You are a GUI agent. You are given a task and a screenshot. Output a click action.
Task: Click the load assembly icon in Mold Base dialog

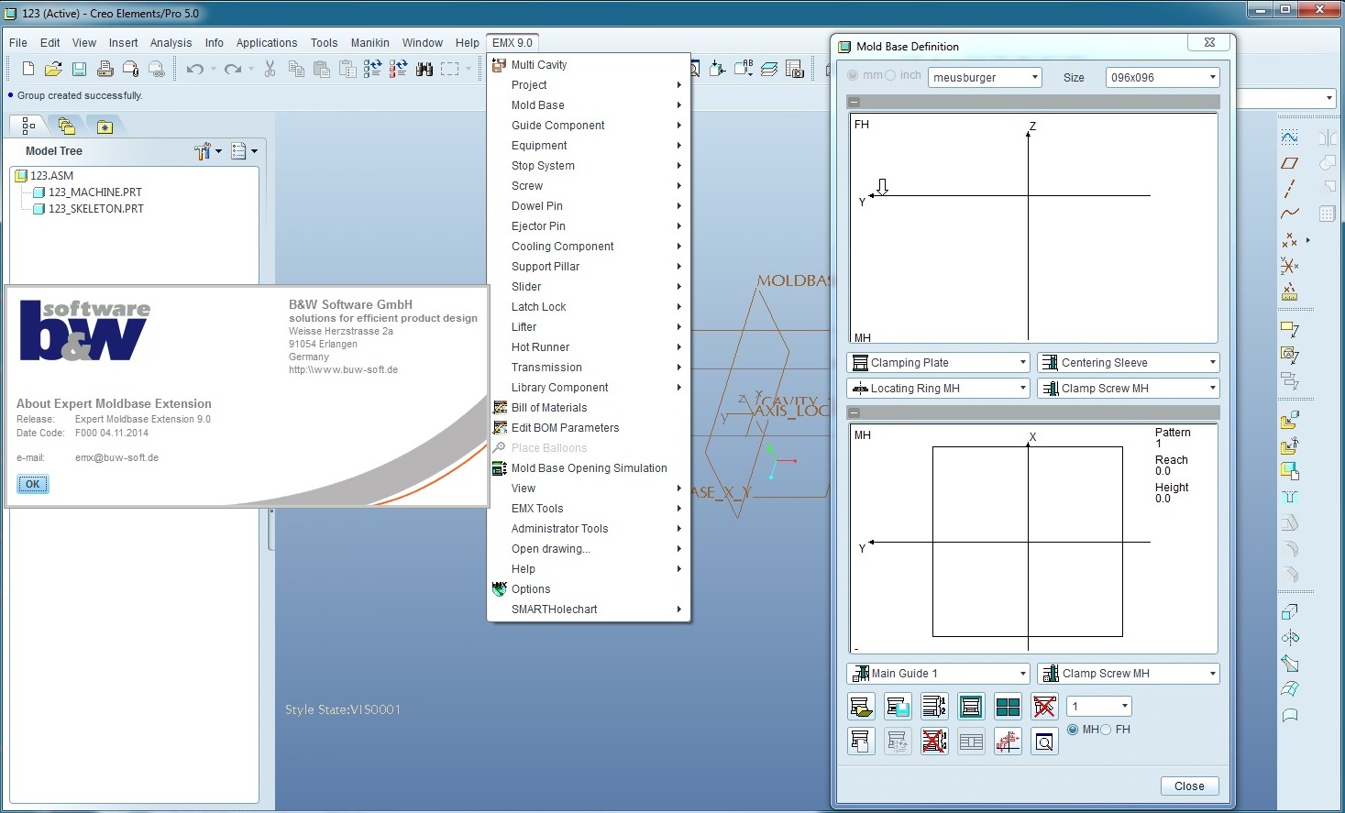point(861,707)
